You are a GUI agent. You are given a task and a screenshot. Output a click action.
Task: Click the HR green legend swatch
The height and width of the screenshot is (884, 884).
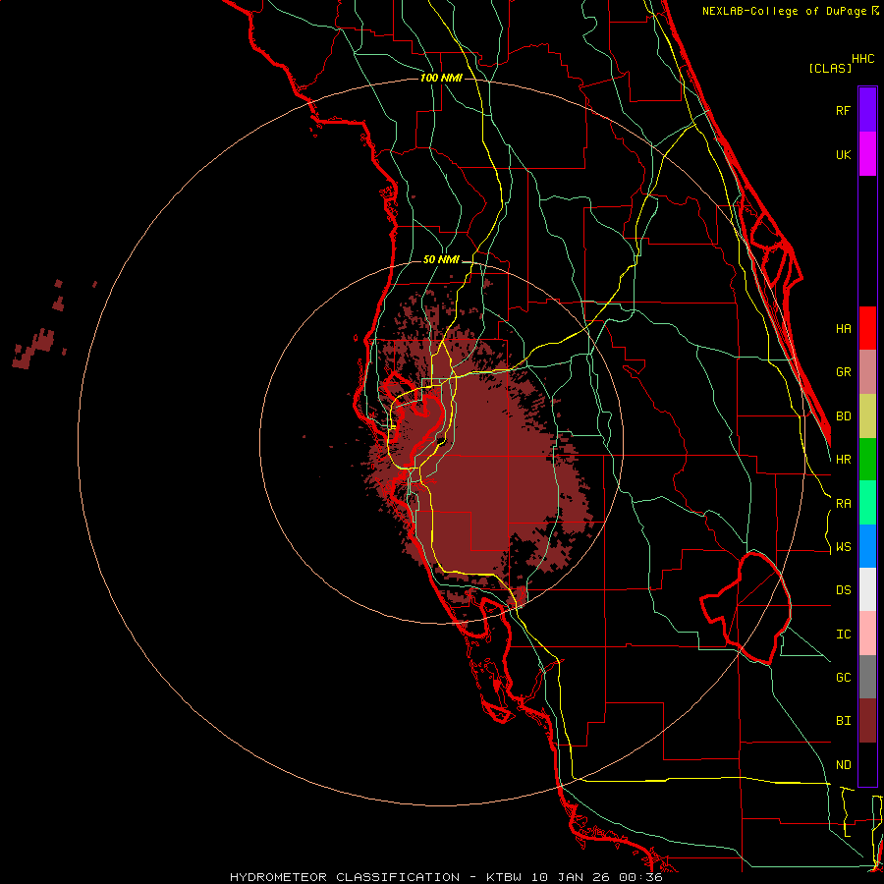(x=867, y=460)
